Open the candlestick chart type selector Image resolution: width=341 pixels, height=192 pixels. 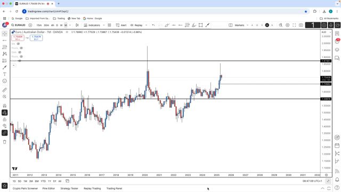coord(77,25)
